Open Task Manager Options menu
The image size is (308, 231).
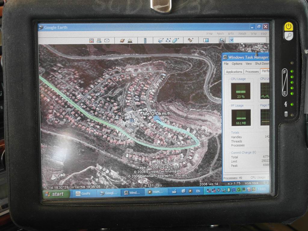pos(237,64)
